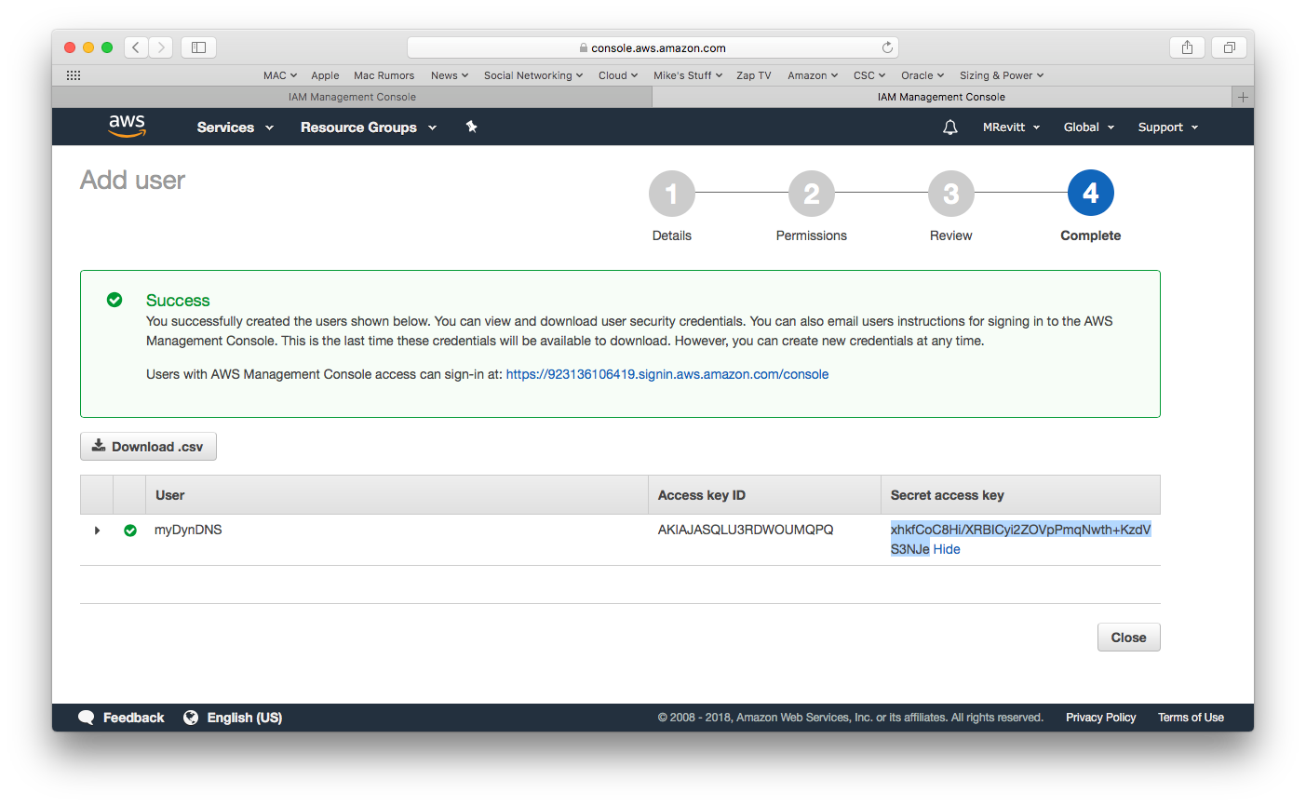This screenshot has height=806, width=1306.
Task: Open the CSC bookmarks folder
Action: [x=869, y=75]
